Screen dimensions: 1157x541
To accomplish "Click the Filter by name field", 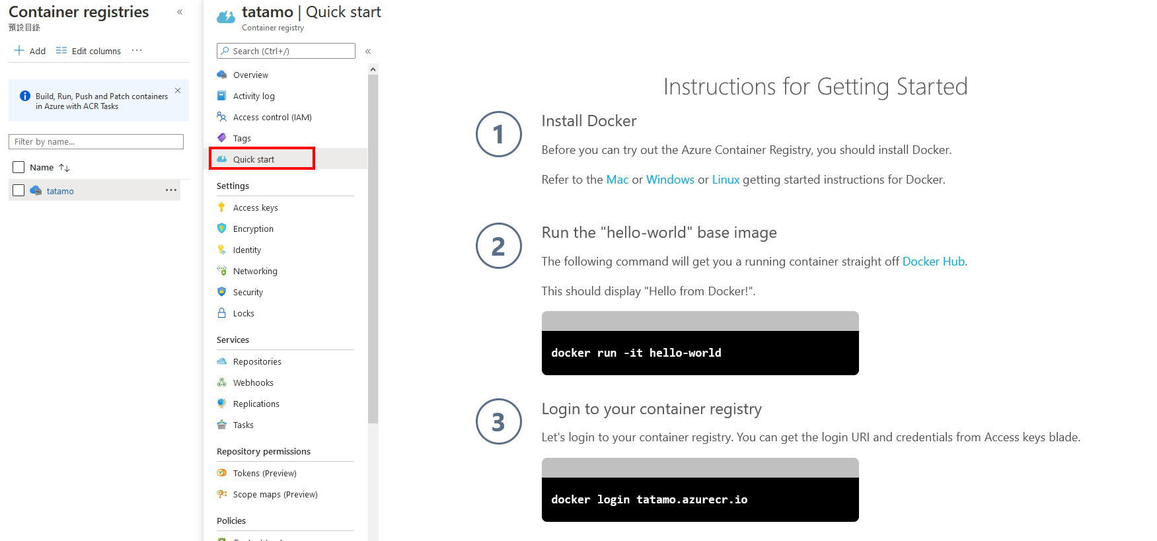I will (96, 141).
